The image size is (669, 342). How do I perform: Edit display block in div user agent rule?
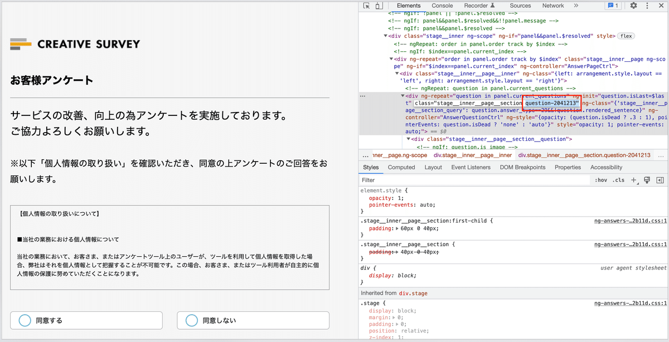coord(407,275)
